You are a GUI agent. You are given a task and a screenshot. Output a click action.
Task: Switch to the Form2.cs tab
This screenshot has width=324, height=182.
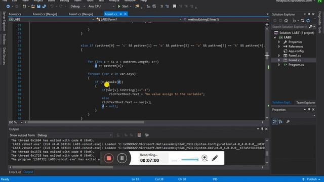tap(15, 14)
